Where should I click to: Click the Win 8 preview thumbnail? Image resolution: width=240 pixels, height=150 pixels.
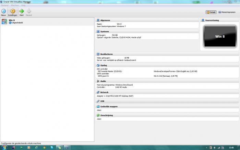220,36
